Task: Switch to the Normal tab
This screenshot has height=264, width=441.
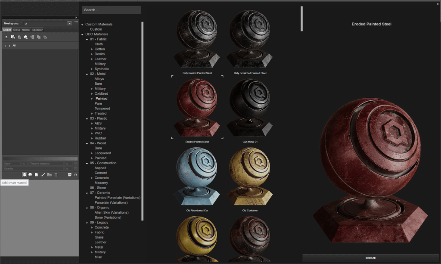Action: point(26,30)
